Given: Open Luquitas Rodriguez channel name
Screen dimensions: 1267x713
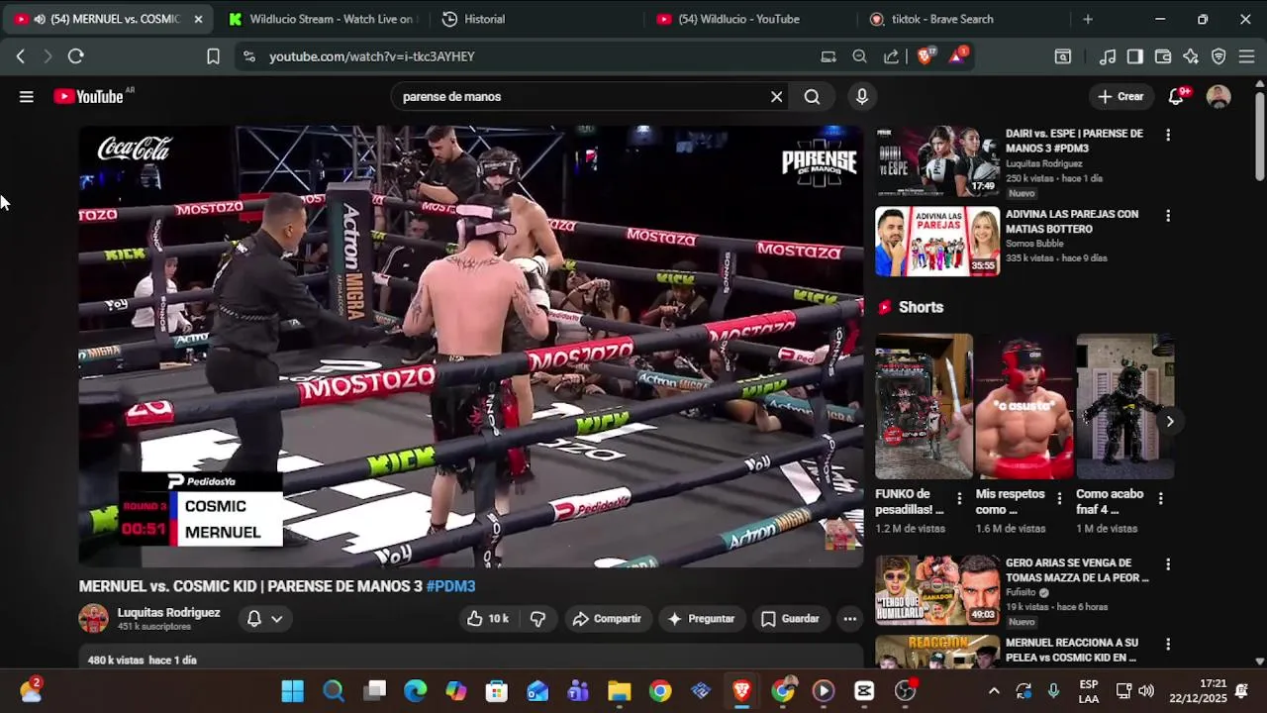Looking at the screenshot, I should (x=168, y=612).
